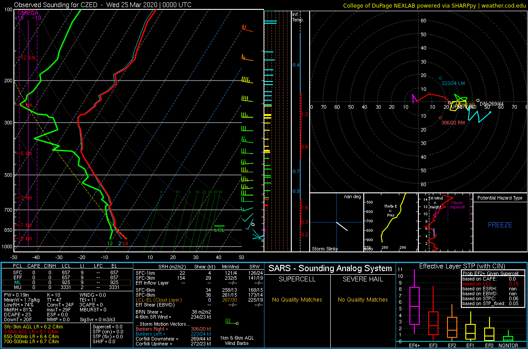
Task: Select the highlighted ML parcel row
Action: (66, 283)
